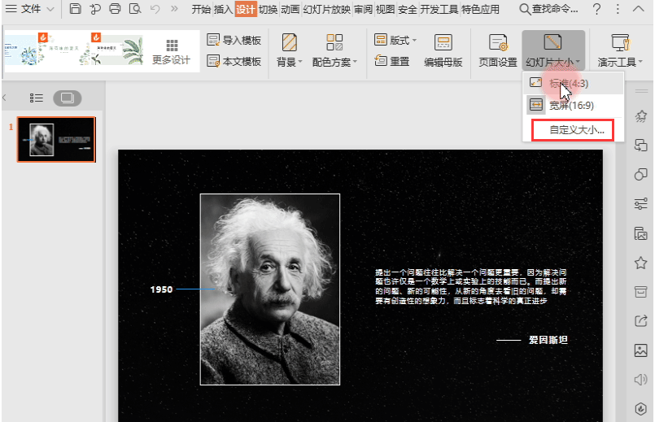Viewport: 655px width, 422px height.
Task: Switch to the 动画 (Animation) tab
Action: tap(290, 9)
